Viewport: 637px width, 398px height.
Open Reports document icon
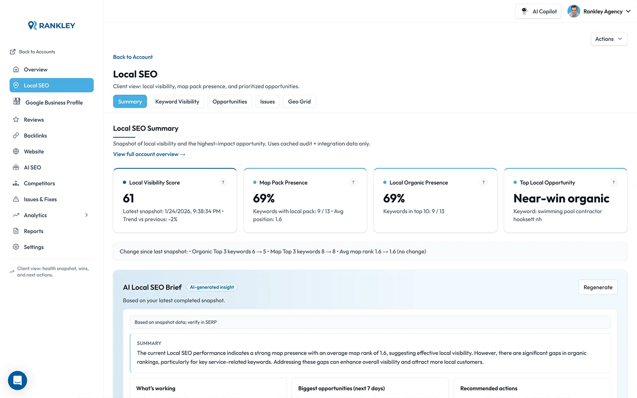tap(16, 231)
